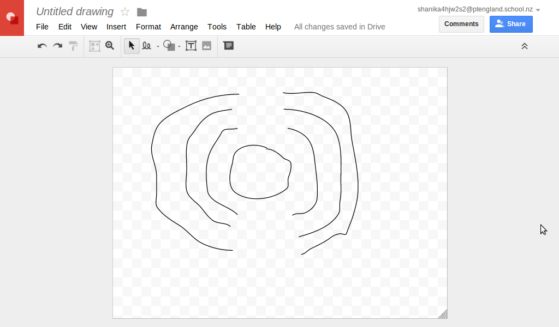Open the Format menu

[148, 27]
